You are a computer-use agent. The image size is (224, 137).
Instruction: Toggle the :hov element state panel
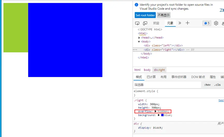coord(207,85)
